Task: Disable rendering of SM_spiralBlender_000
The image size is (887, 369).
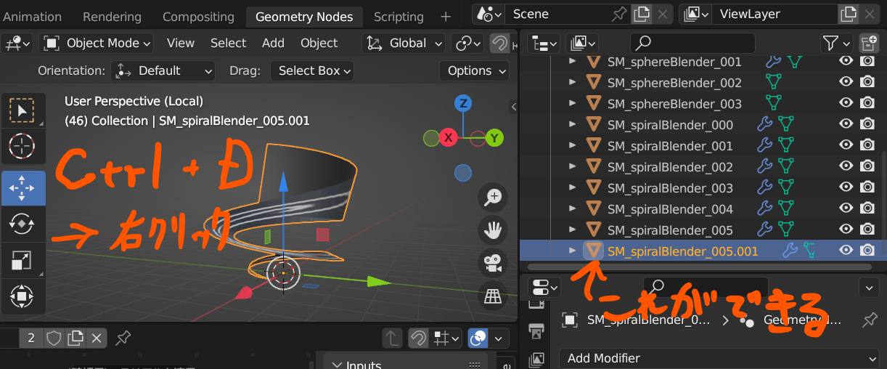Action: click(x=867, y=125)
